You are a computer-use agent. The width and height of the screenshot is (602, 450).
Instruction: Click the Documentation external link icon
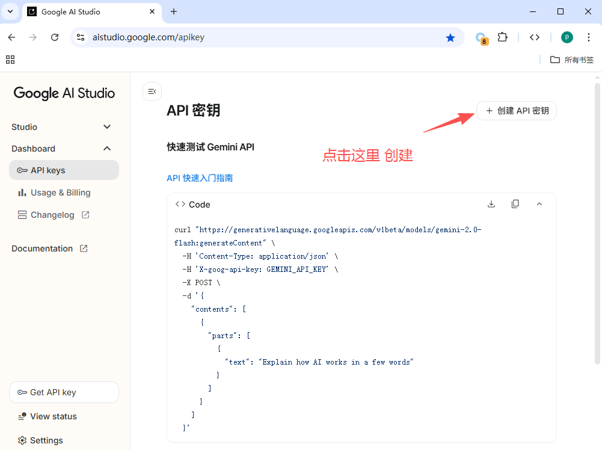[84, 248]
